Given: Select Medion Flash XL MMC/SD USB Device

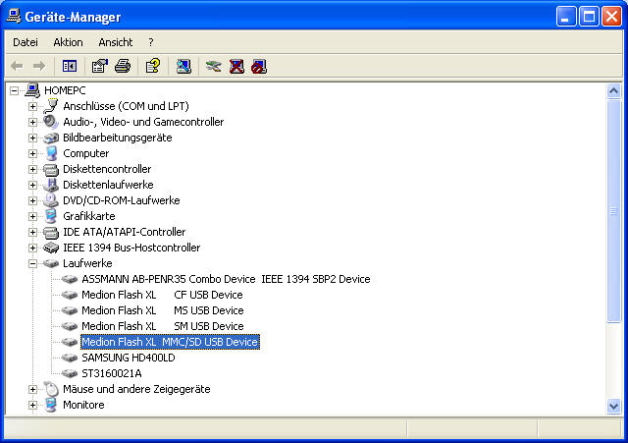Looking at the screenshot, I should (x=170, y=342).
